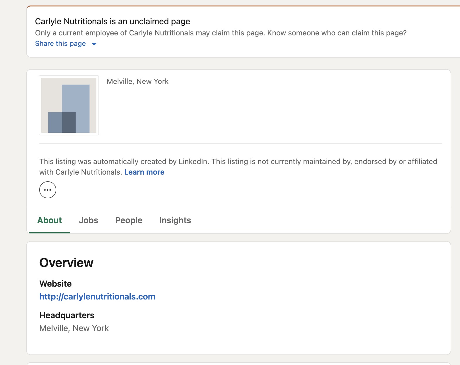Click Melville, New York under Headquarters

pos(74,328)
